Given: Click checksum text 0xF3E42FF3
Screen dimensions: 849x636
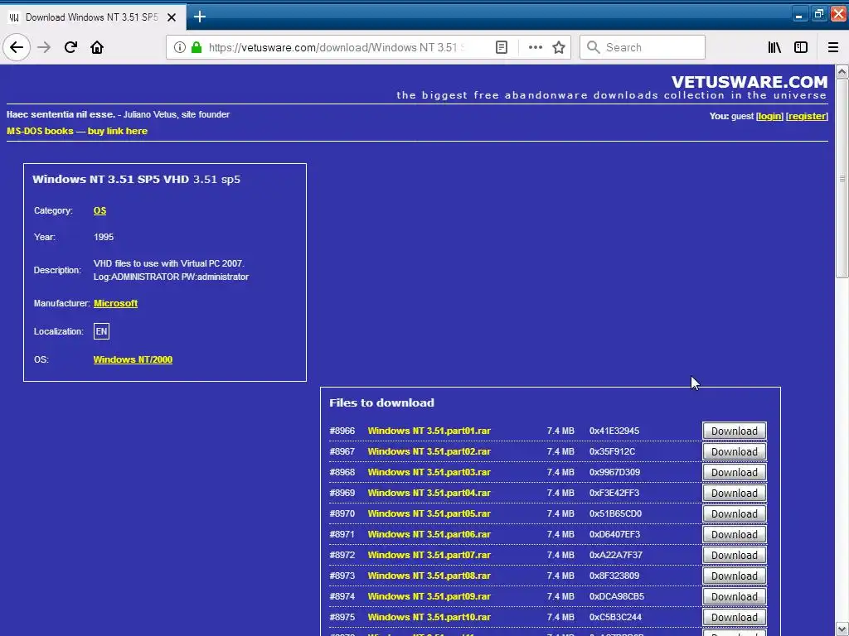Looking at the screenshot, I should [x=614, y=493].
